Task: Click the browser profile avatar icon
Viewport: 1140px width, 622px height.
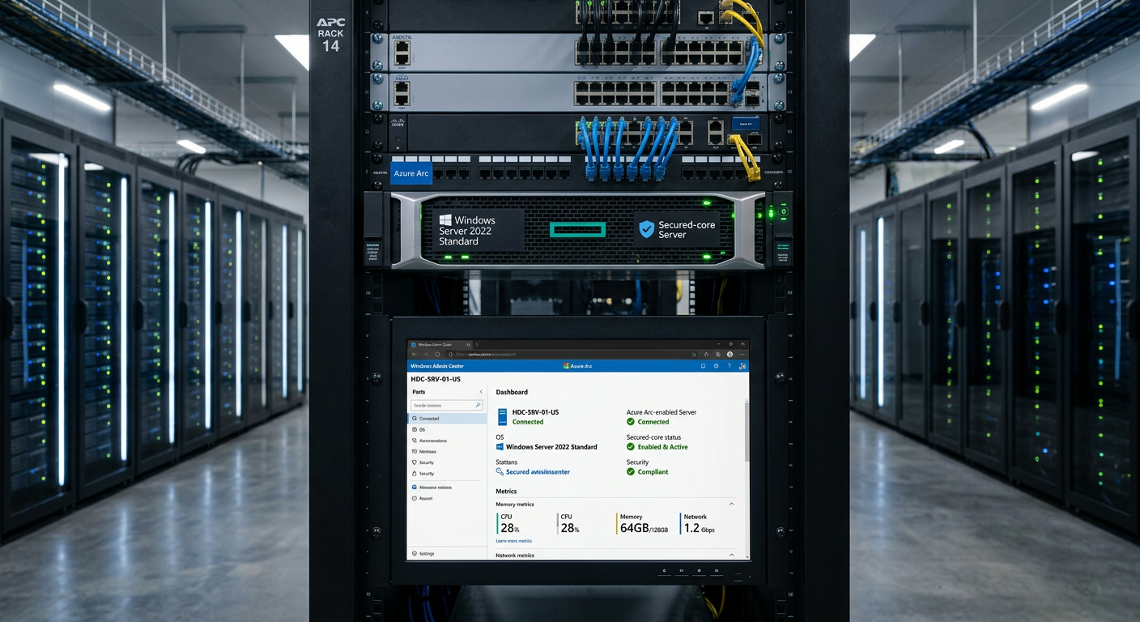Action: 730,354
